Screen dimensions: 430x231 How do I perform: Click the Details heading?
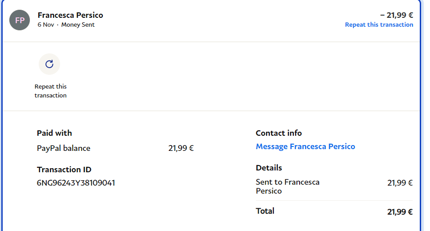pos(269,168)
